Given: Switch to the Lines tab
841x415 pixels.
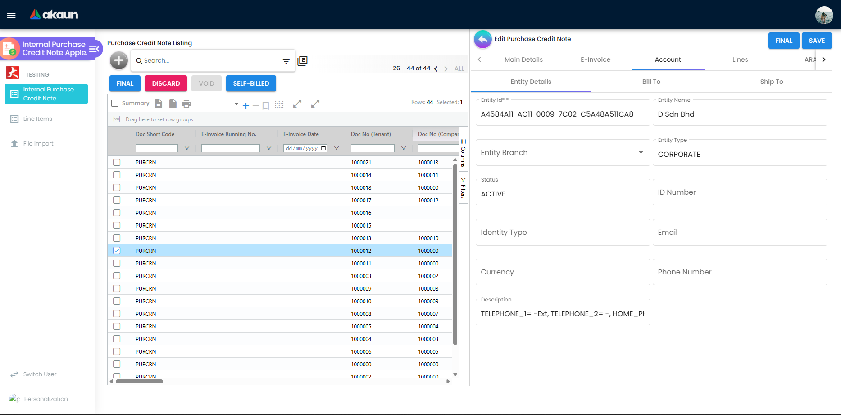Looking at the screenshot, I should (740, 59).
